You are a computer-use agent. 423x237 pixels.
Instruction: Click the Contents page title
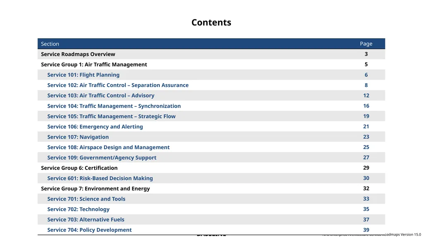211,22
